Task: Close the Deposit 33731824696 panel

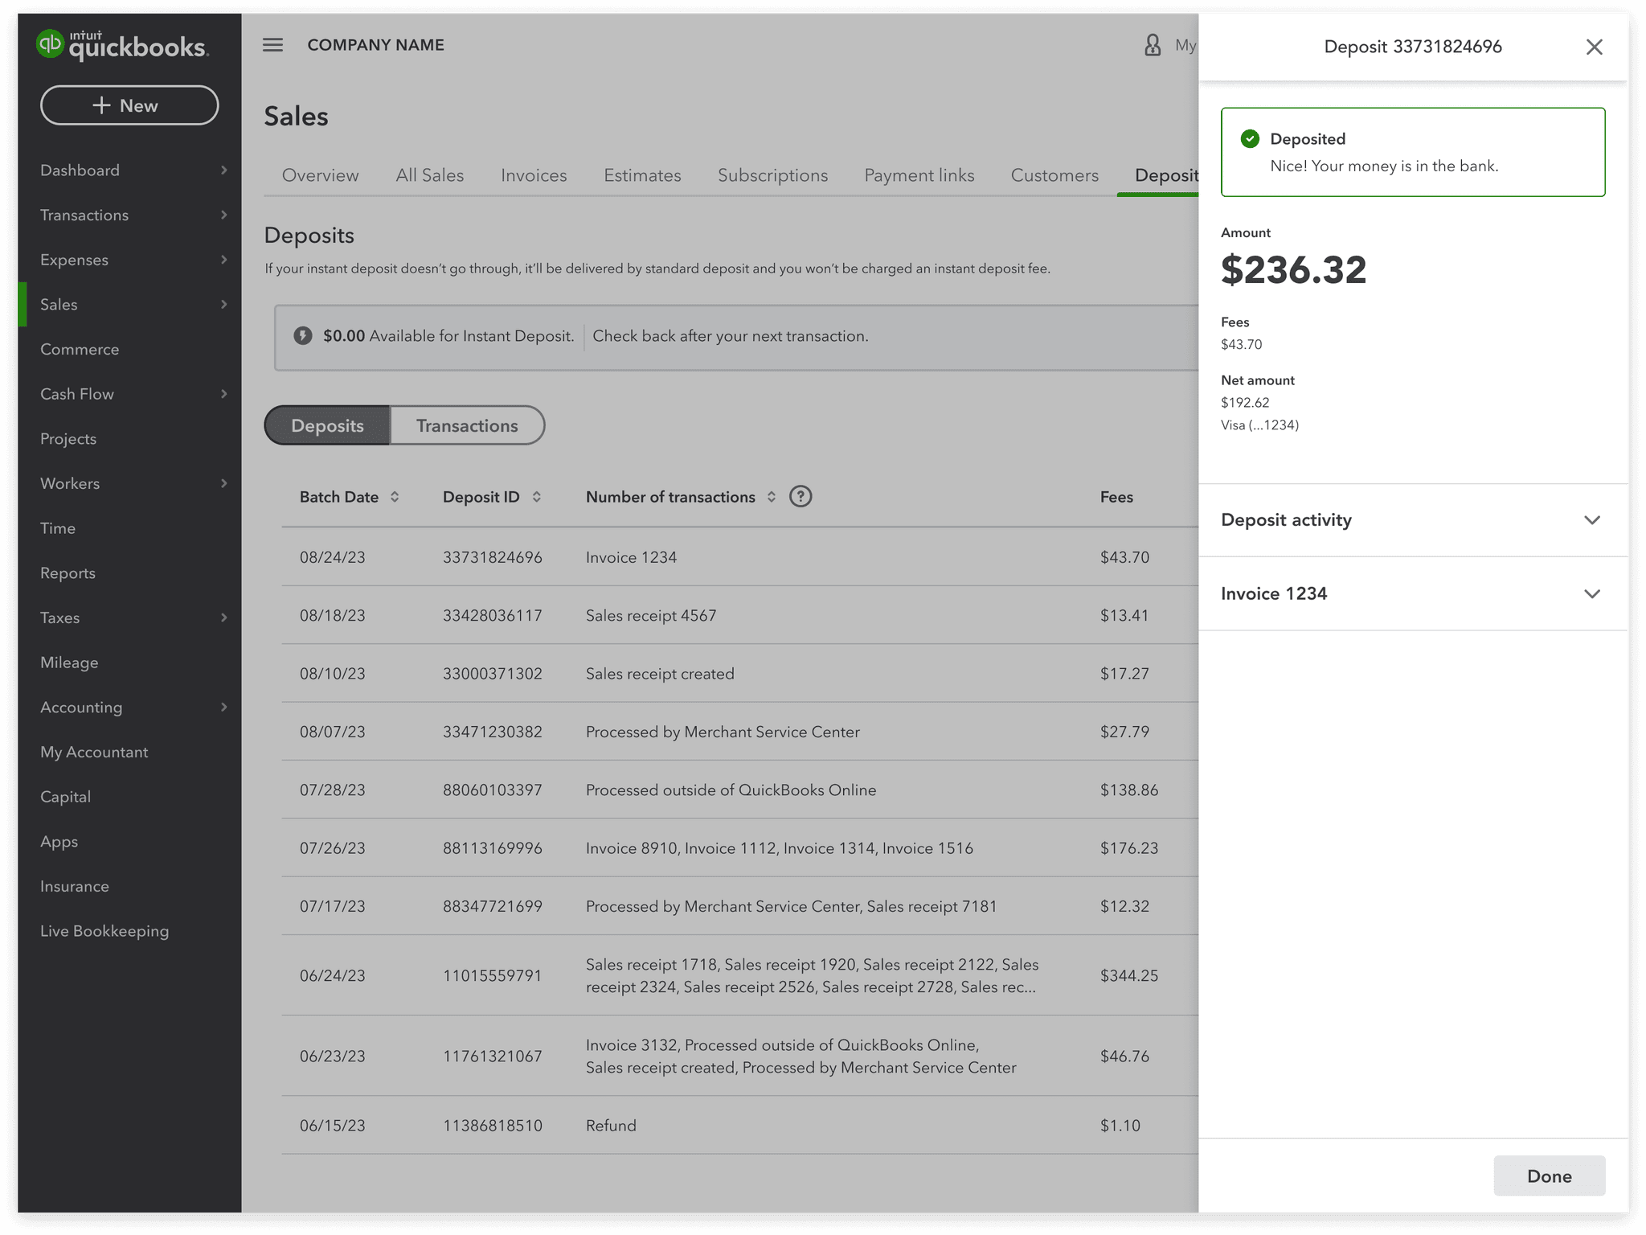Action: pyautogui.click(x=1595, y=47)
